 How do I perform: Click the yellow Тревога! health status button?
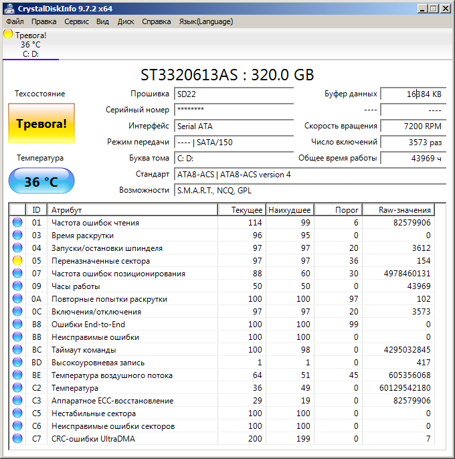pos(41,123)
